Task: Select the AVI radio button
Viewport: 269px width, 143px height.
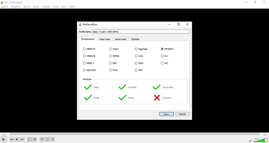Action: (162, 63)
